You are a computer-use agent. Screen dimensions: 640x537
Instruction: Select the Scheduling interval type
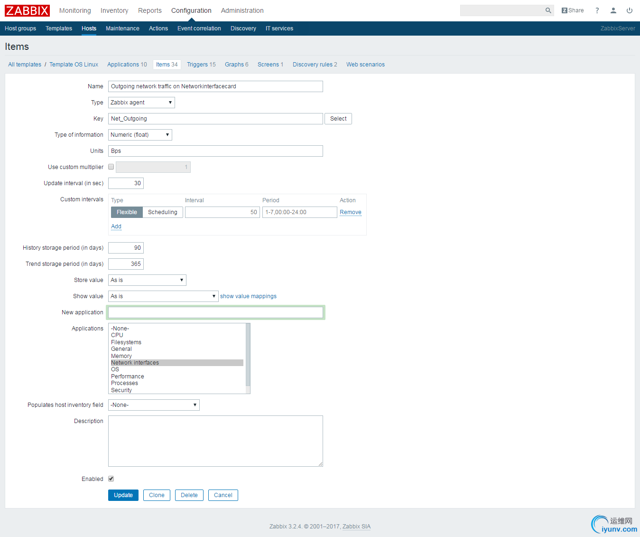[x=163, y=212]
